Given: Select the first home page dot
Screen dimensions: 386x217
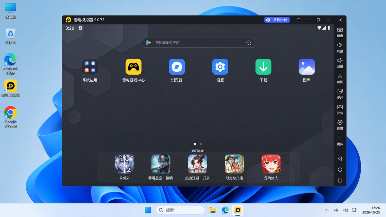Looking at the screenshot, I should (x=195, y=144).
